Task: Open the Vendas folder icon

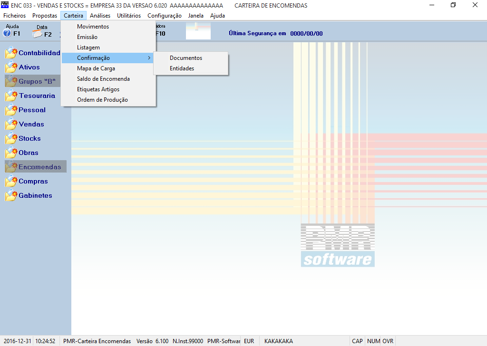Action: click(x=11, y=124)
